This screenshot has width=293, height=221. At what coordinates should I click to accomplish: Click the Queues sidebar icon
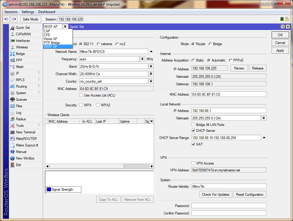click(x=12, y=100)
